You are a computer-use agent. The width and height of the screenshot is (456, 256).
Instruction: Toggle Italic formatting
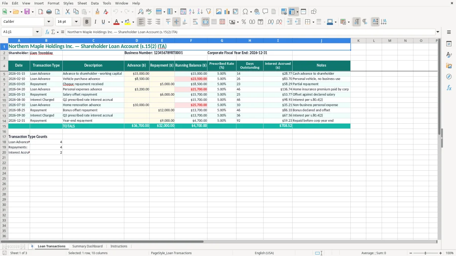pyautogui.click(x=95, y=22)
